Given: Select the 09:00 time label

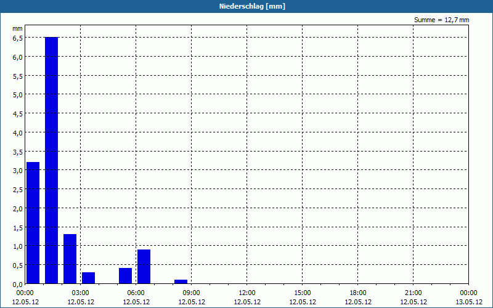Looking at the screenshot, I should (192, 293).
